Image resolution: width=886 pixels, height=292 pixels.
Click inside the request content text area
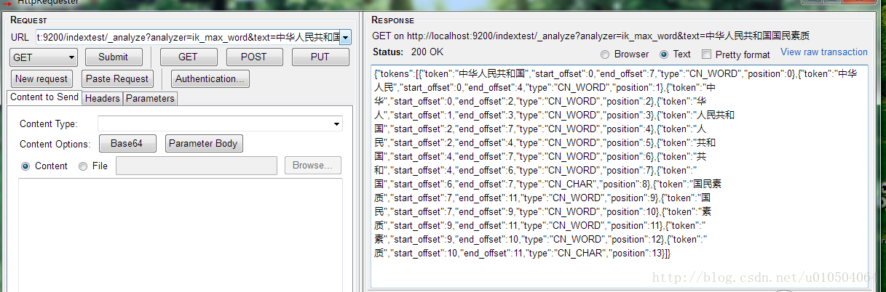pyautogui.click(x=181, y=234)
